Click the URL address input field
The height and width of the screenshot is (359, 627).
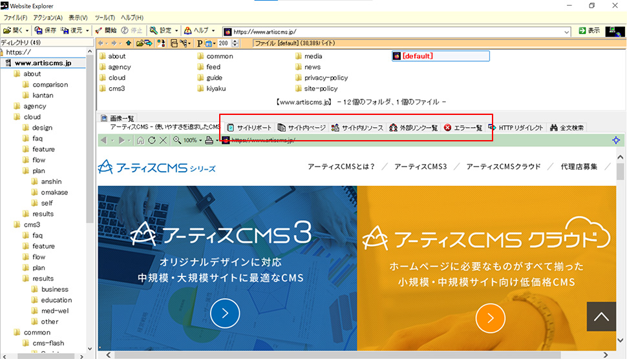(397, 32)
